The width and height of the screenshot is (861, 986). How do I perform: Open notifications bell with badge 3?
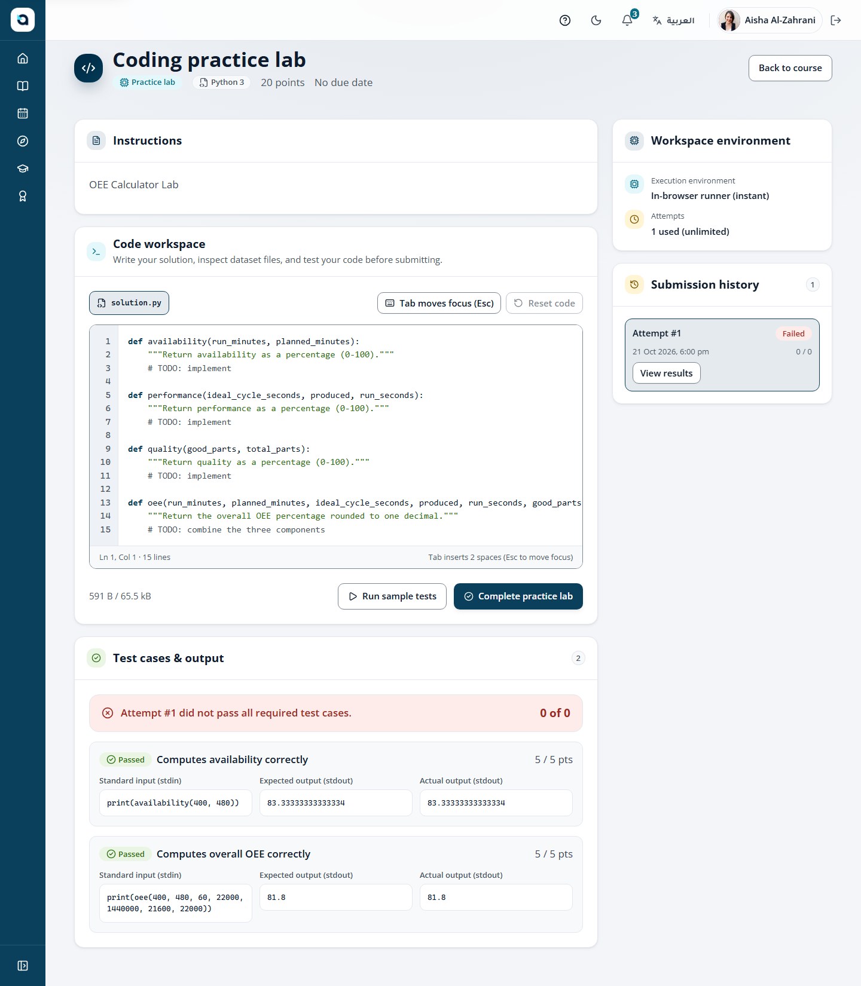[627, 20]
